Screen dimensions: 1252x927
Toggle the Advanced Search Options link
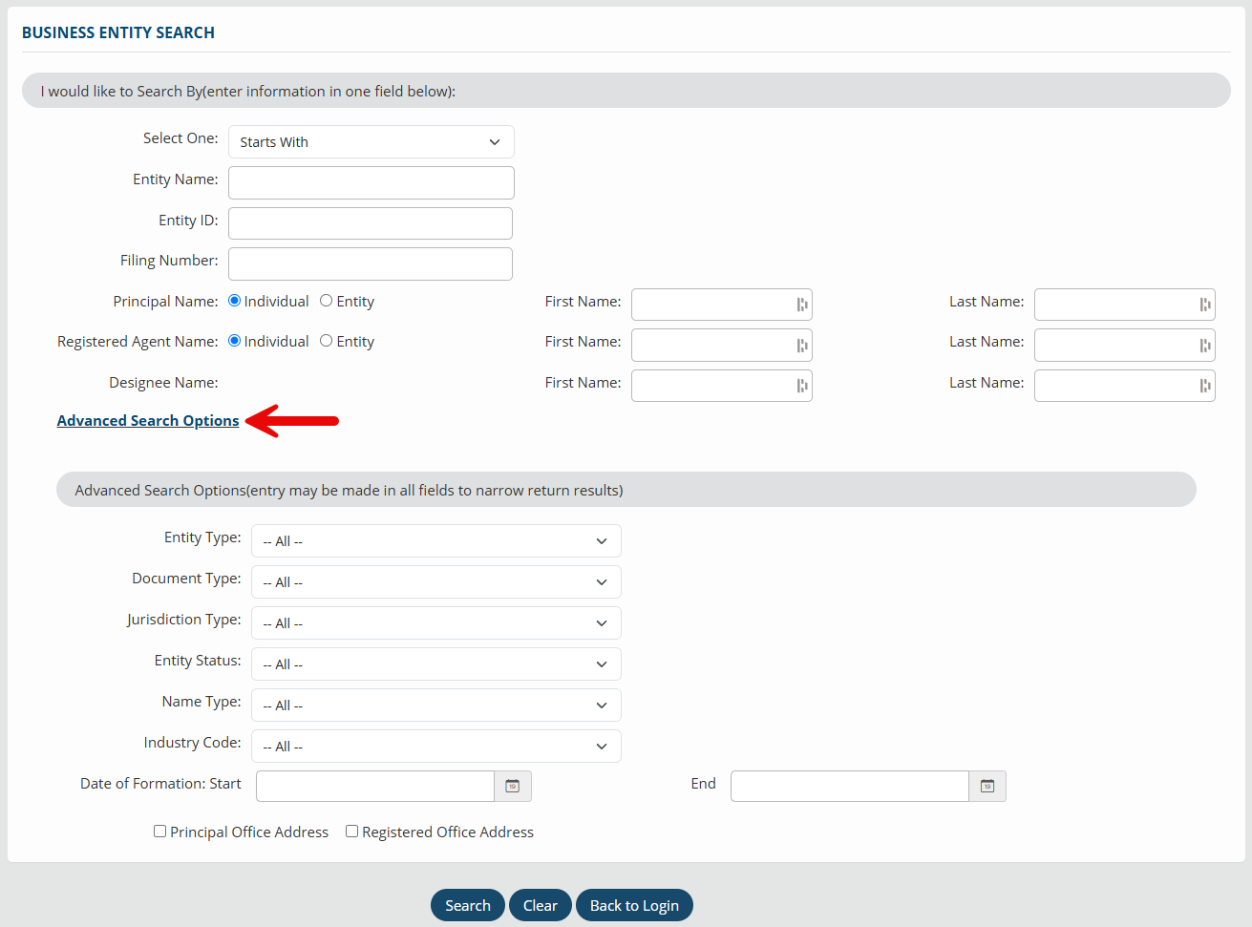(148, 421)
